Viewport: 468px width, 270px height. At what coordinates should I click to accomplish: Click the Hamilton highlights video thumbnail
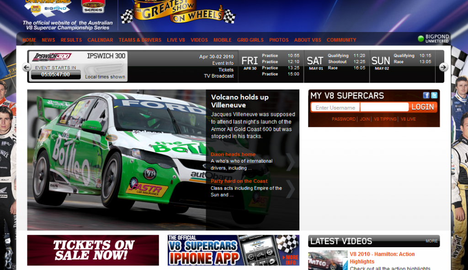pyautogui.click(x=328, y=260)
